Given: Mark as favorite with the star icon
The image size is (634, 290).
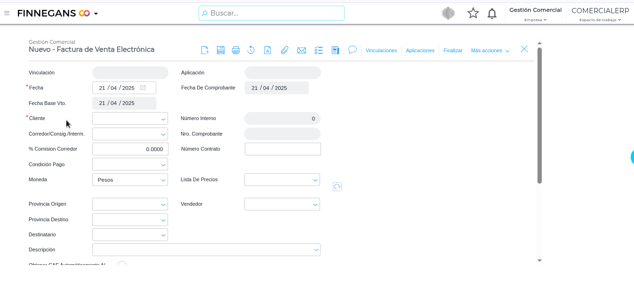Looking at the screenshot, I should coord(473,14).
